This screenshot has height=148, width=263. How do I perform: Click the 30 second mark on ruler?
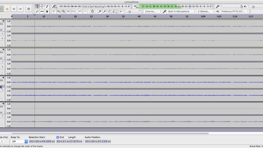click(107, 16)
